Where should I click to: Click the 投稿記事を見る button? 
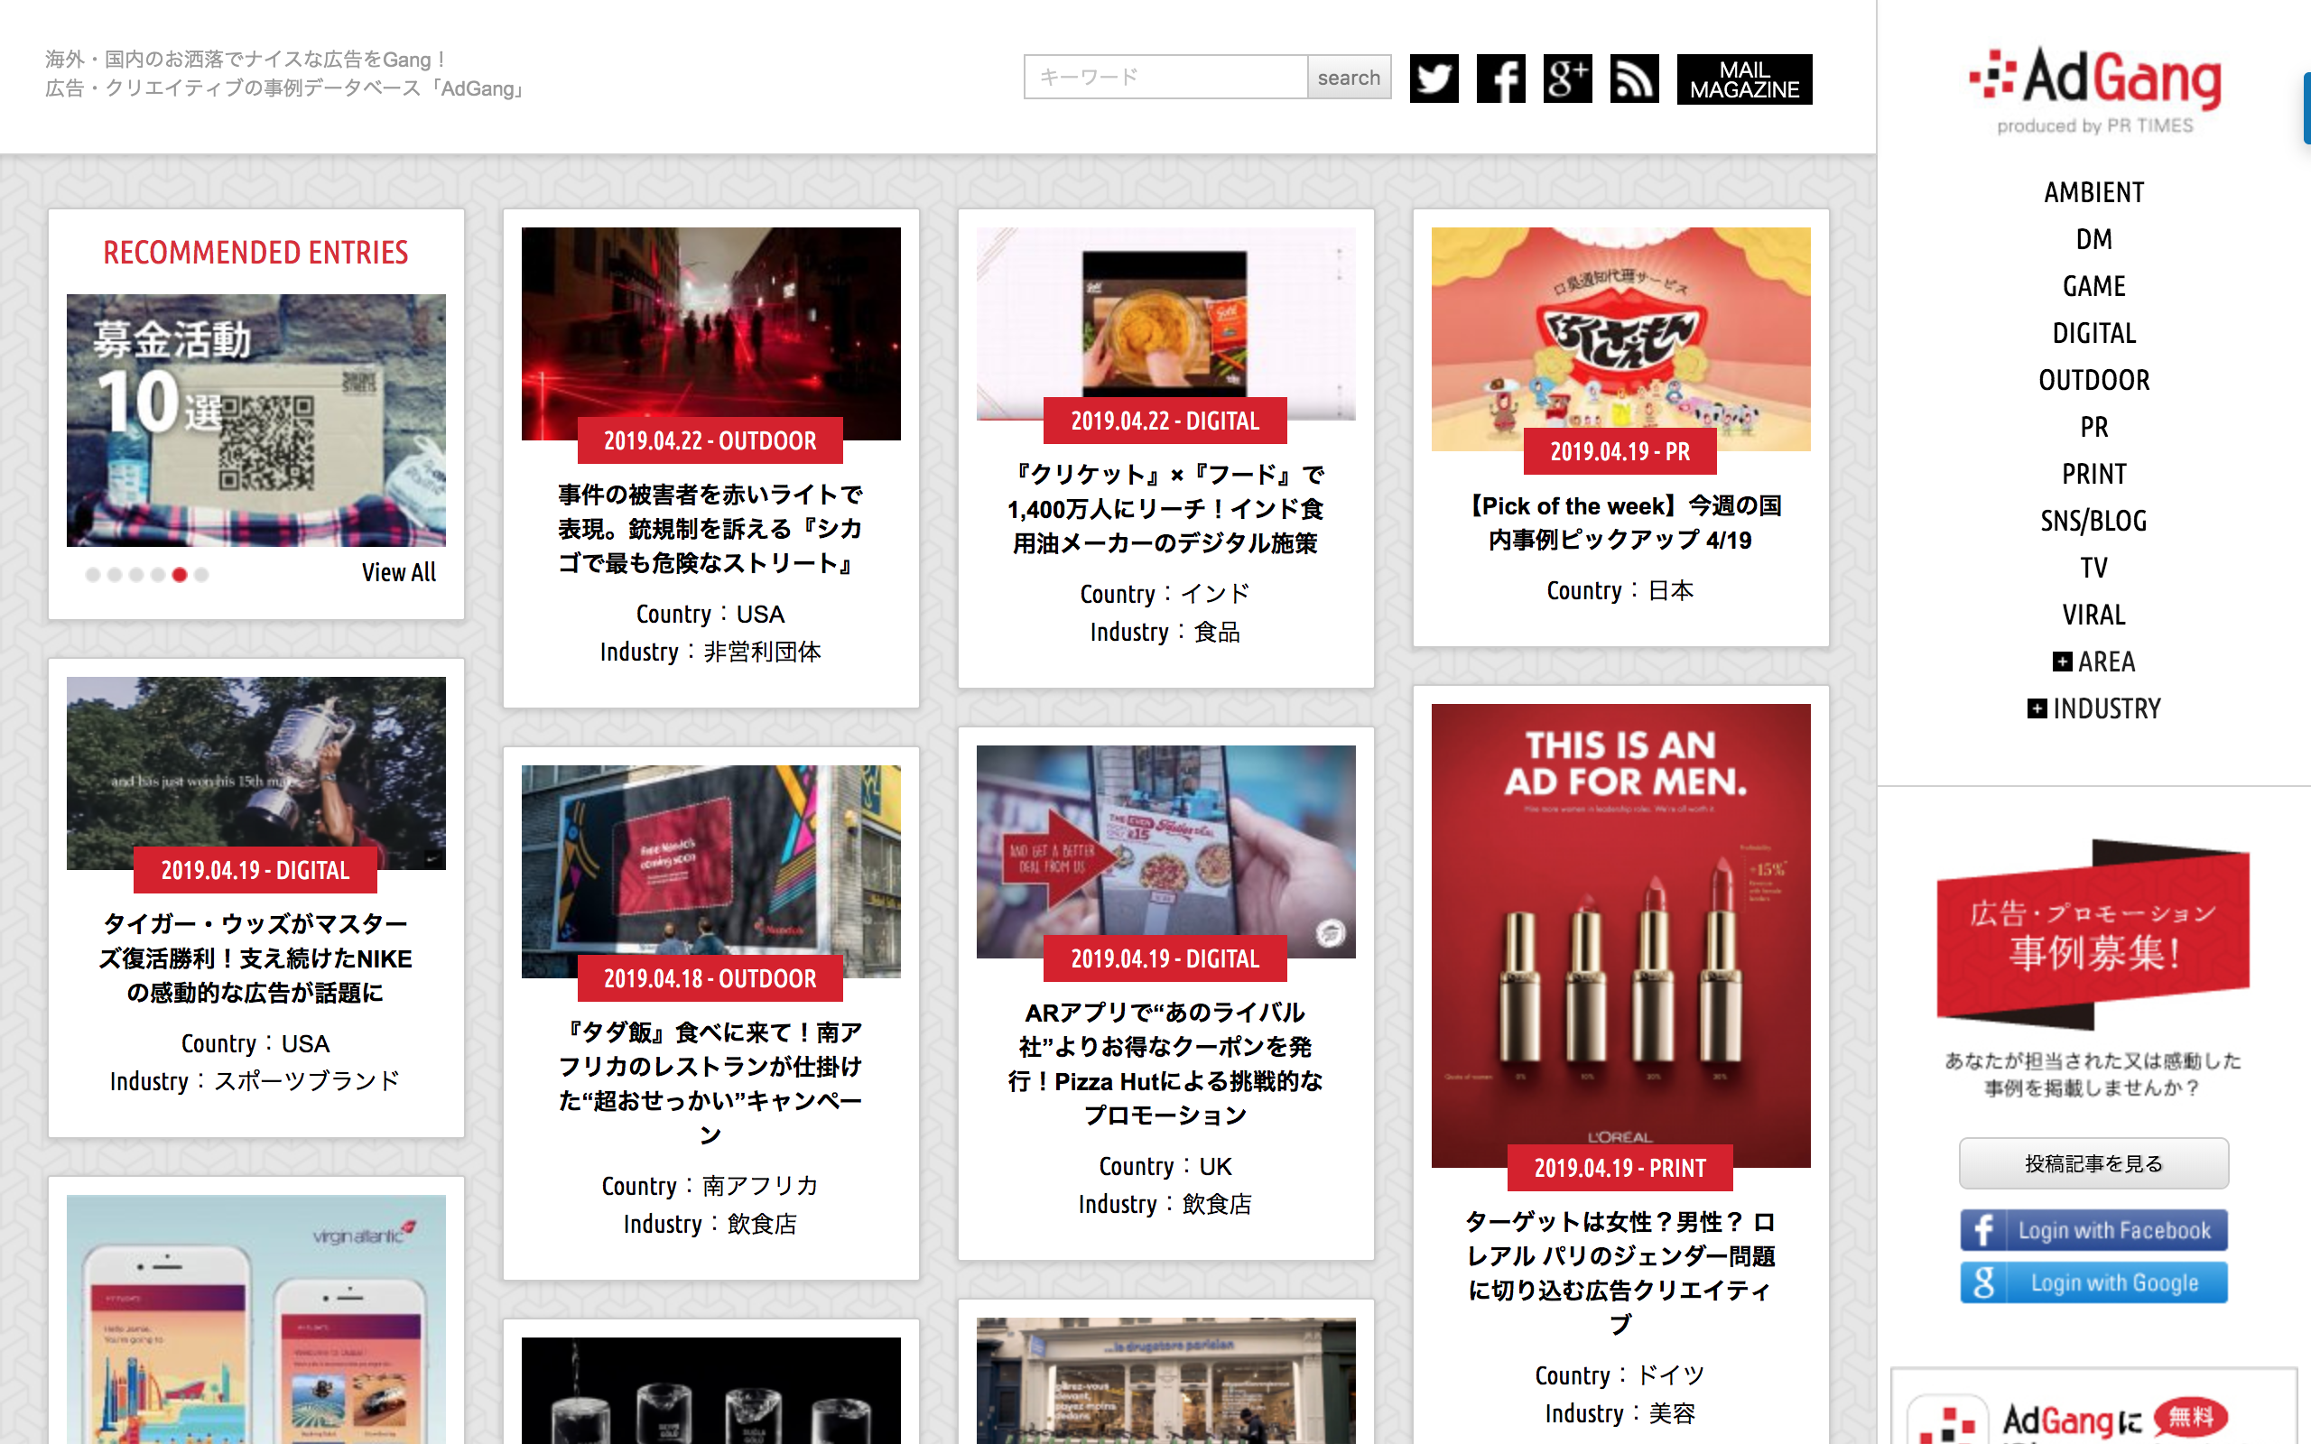click(x=2093, y=1163)
